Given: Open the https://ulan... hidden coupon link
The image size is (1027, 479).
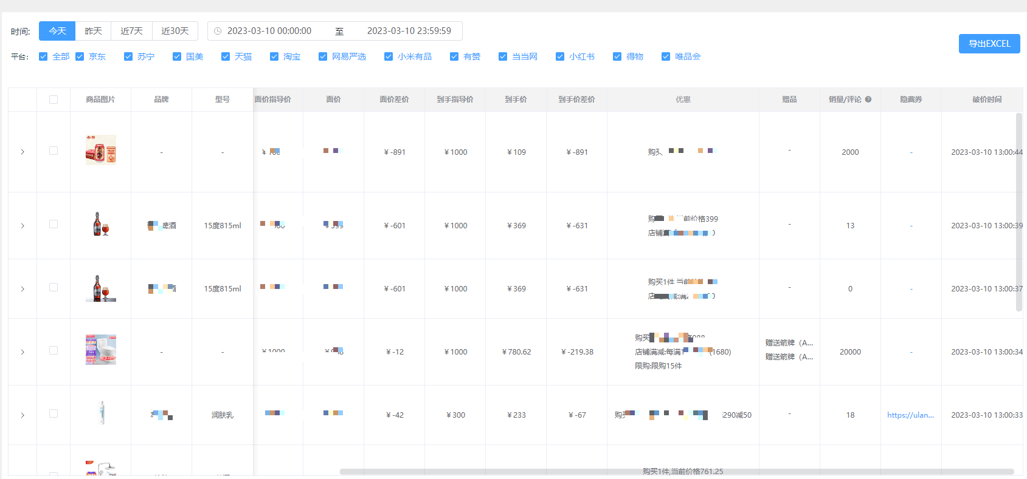Looking at the screenshot, I should click(910, 415).
